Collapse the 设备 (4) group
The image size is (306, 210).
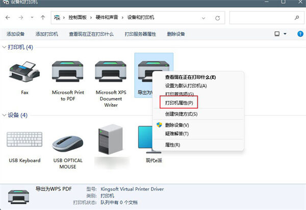coord(4,115)
